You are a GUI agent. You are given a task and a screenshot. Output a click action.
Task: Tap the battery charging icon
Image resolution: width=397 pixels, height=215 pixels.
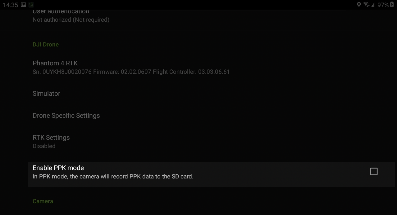(x=392, y=5)
